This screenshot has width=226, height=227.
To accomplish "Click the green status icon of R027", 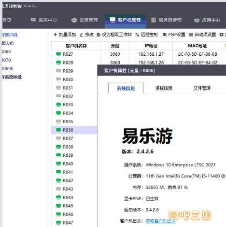I will click(x=58, y=54).
